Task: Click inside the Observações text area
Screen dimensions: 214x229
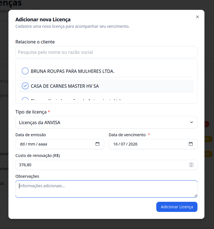Action: tap(106, 189)
